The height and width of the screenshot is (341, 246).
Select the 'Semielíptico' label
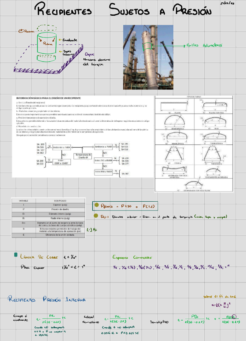coord(159,322)
